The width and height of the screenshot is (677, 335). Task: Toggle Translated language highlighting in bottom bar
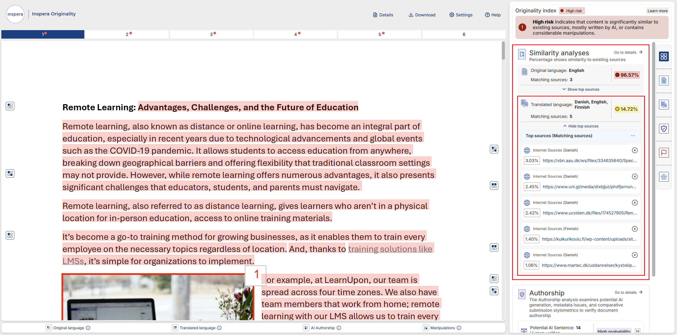tap(175, 328)
